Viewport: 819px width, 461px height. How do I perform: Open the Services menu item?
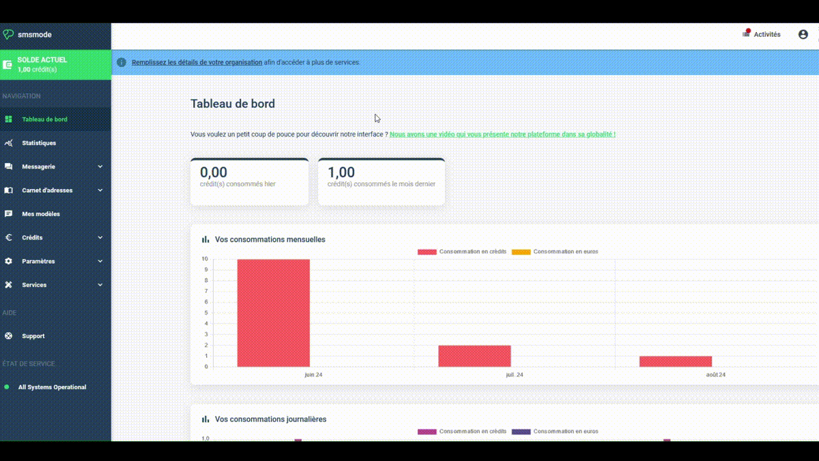[34, 285]
